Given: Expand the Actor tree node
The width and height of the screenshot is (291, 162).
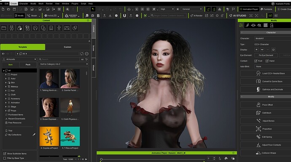Looking at the screenshot, I should [x=6, y=79].
